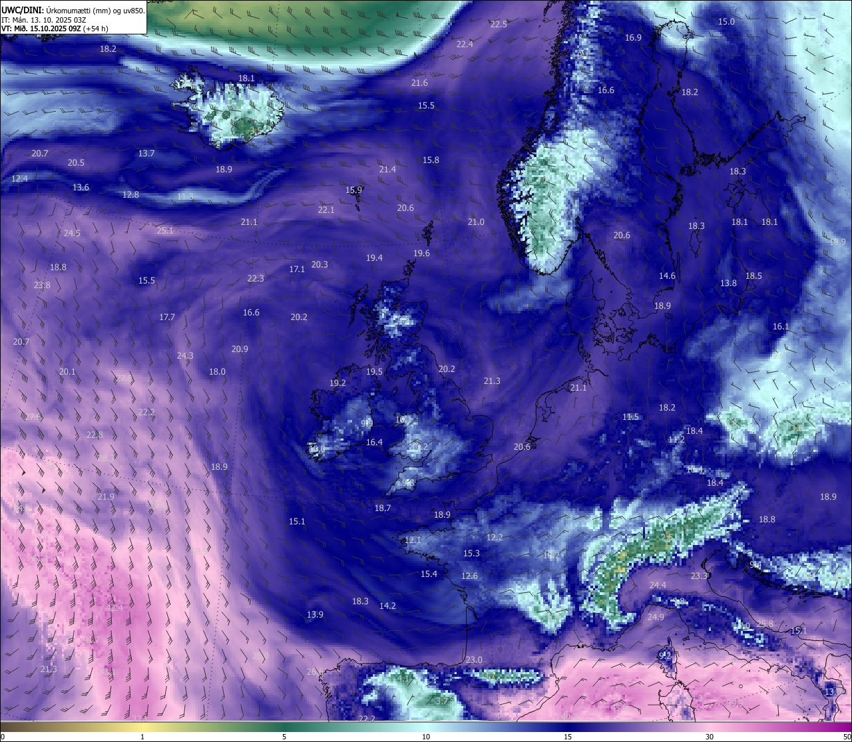This screenshot has height=742, width=852.
Task: Click the map value '16.1'
Action: (781, 326)
